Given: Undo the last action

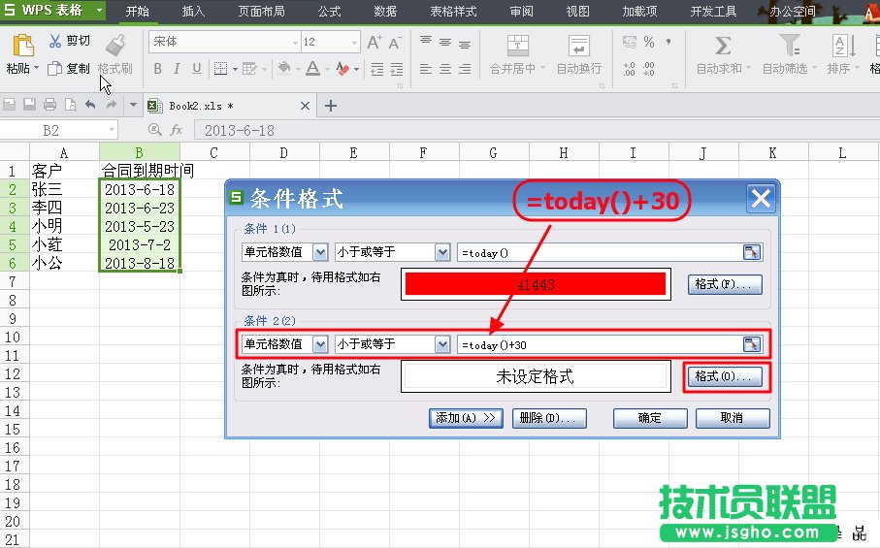Looking at the screenshot, I should pyautogui.click(x=90, y=105).
